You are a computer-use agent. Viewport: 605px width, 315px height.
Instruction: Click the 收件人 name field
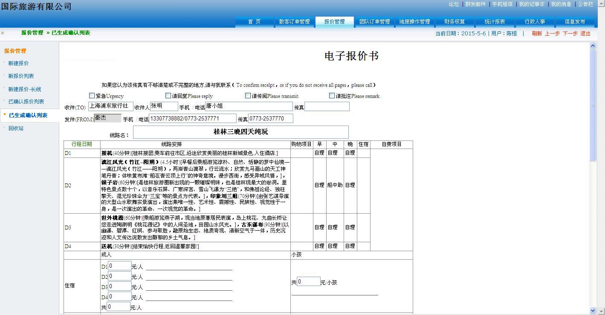[164, 106]
